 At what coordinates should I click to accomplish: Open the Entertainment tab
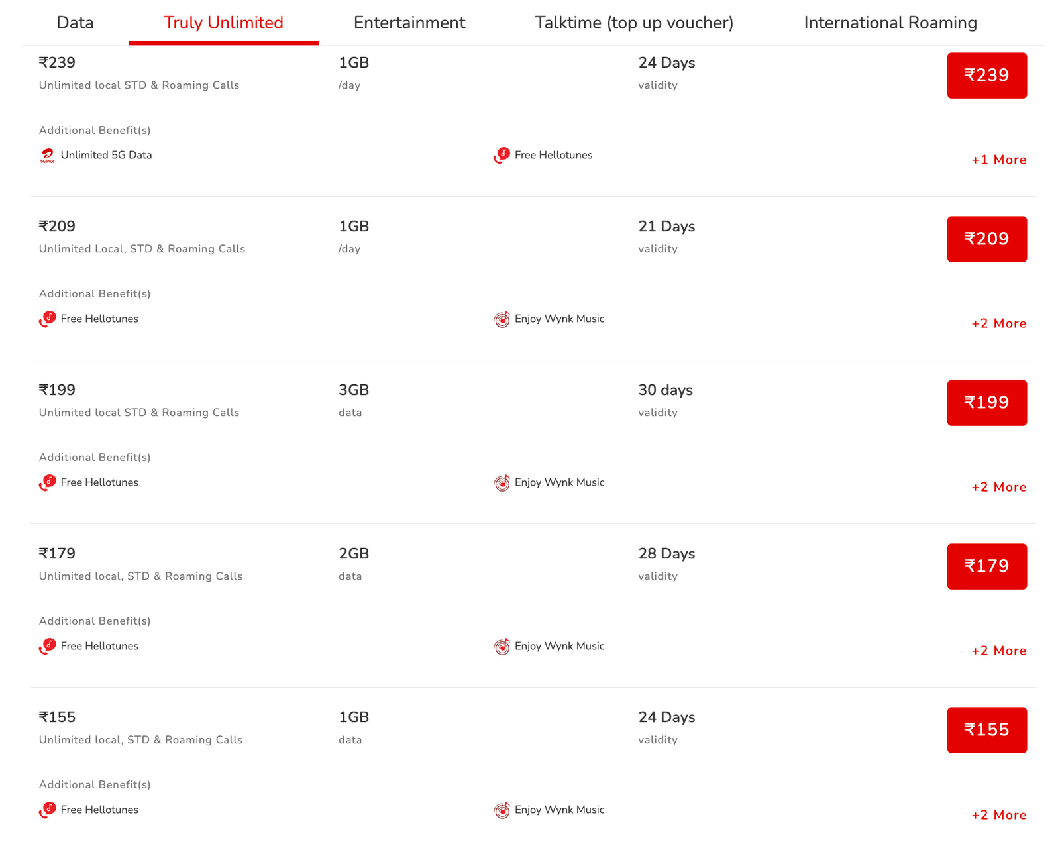[409, 22]
